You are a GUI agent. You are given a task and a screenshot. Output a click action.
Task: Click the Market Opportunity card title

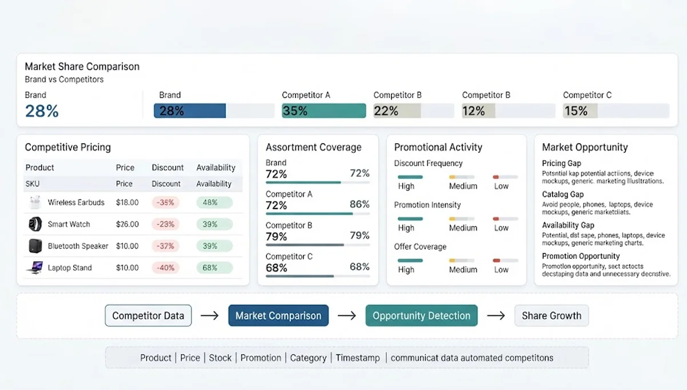coord(585,147)
